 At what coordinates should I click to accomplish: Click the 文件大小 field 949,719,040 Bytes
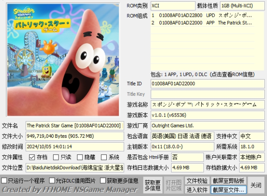[75, 136]
